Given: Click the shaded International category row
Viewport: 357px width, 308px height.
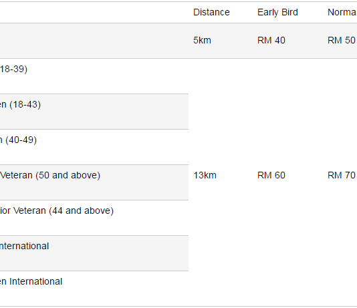Looking at the screenshot, I should pos(94,253).
